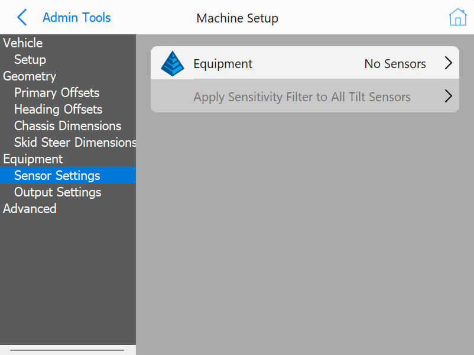Expand the Equipment row chevron

point(449,63)
